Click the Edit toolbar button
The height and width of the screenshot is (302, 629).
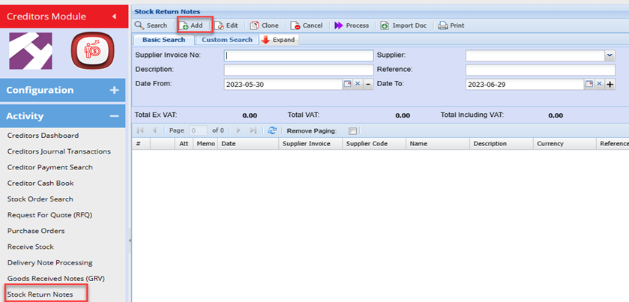click(226, 25)
